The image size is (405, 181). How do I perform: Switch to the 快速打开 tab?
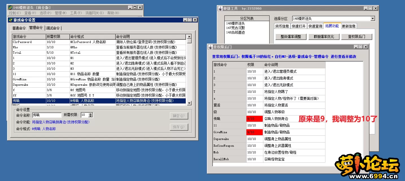[x=299, y=26]
